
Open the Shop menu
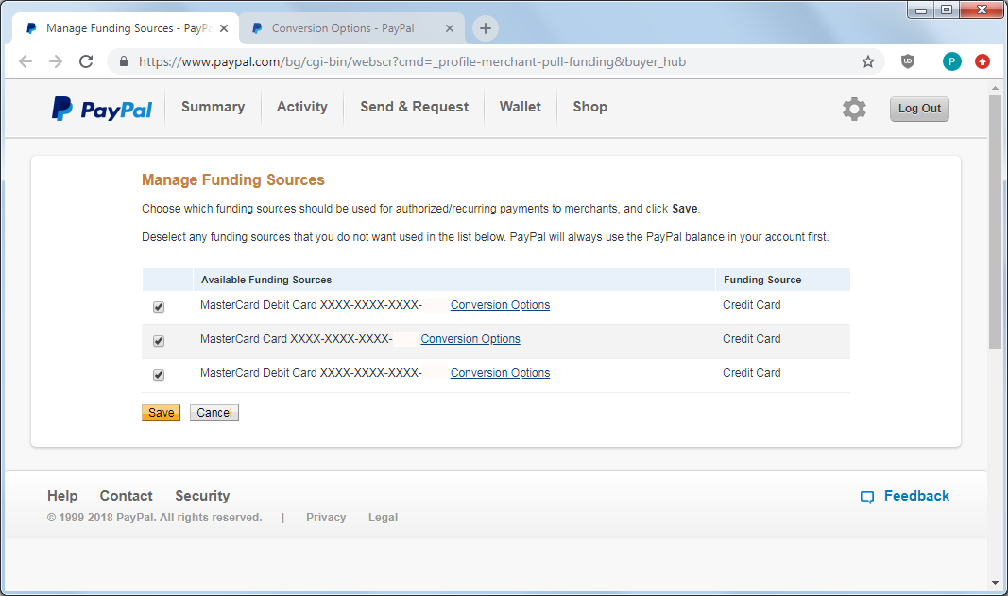[590, 107]
